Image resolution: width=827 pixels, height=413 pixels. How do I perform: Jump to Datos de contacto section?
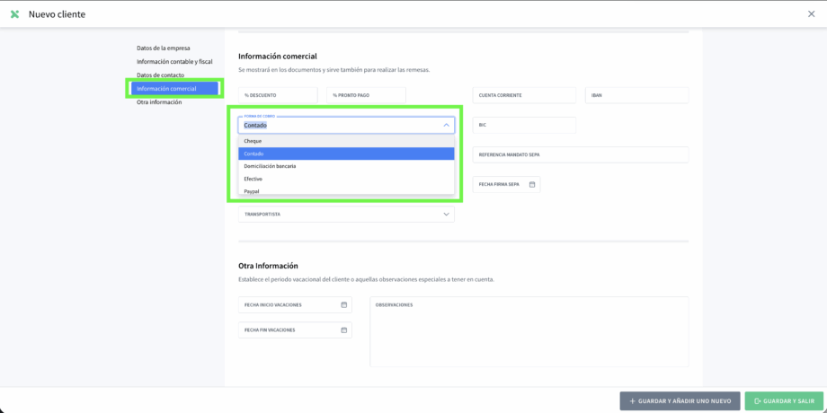tap(160, 75)
